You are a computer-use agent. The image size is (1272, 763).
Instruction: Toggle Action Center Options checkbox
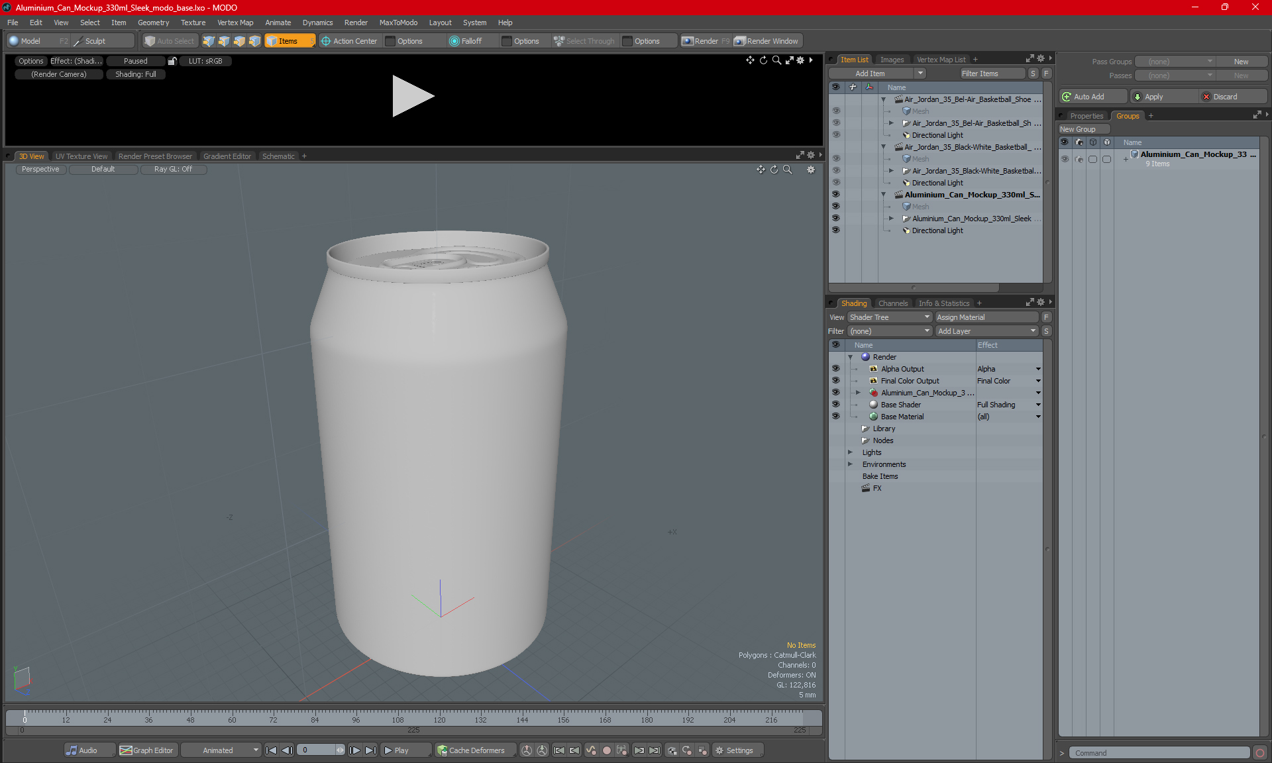coord(391,41)
